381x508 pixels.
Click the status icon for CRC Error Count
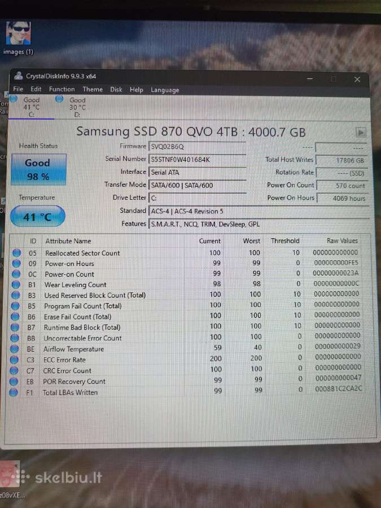(14, 370)
